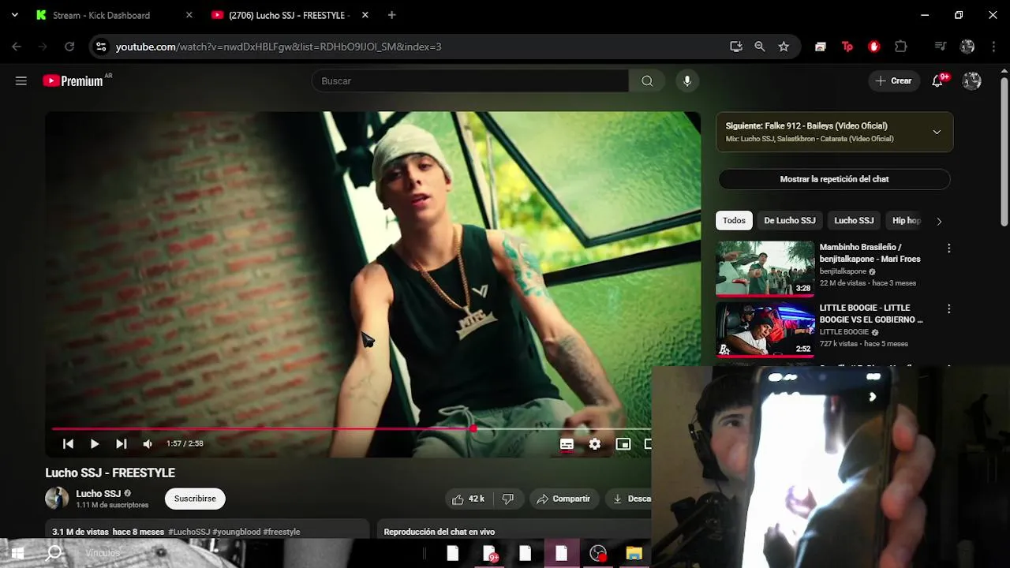Open options for Mambinho Brasileño video
The image size is (1010, 568).
(x=948, y=248)
